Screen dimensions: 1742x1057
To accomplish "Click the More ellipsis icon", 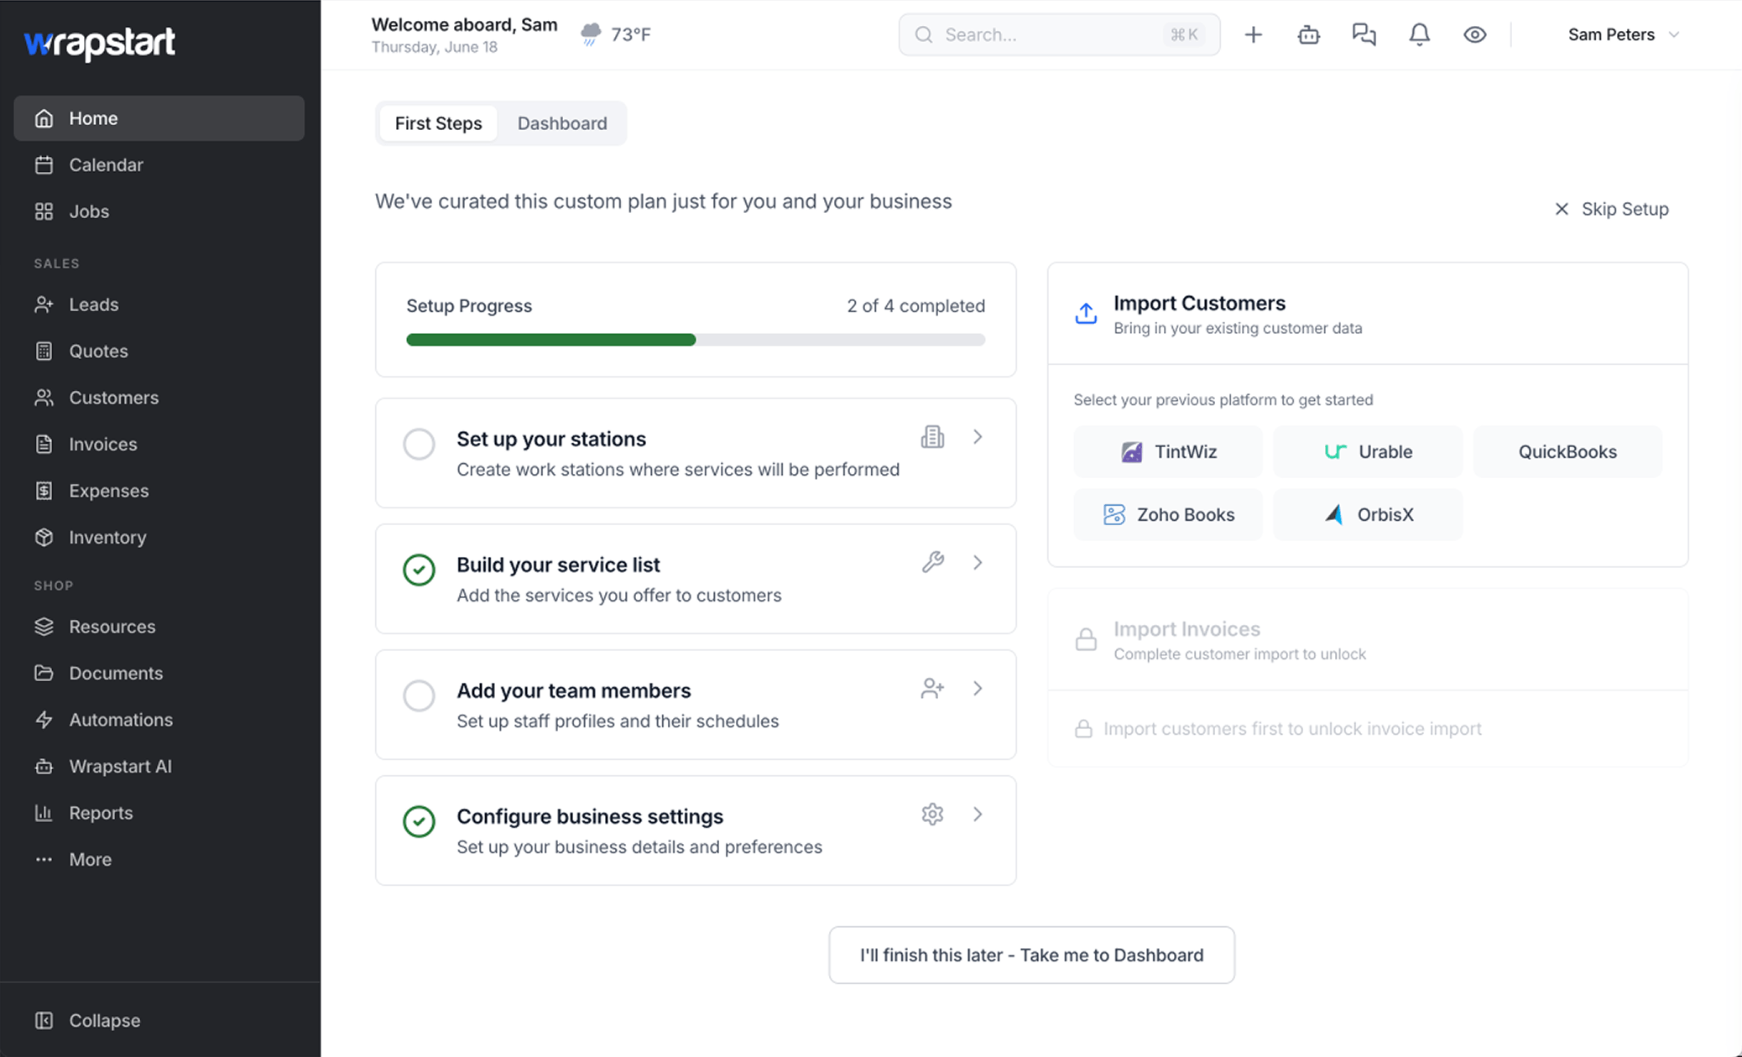I will 44,859.
